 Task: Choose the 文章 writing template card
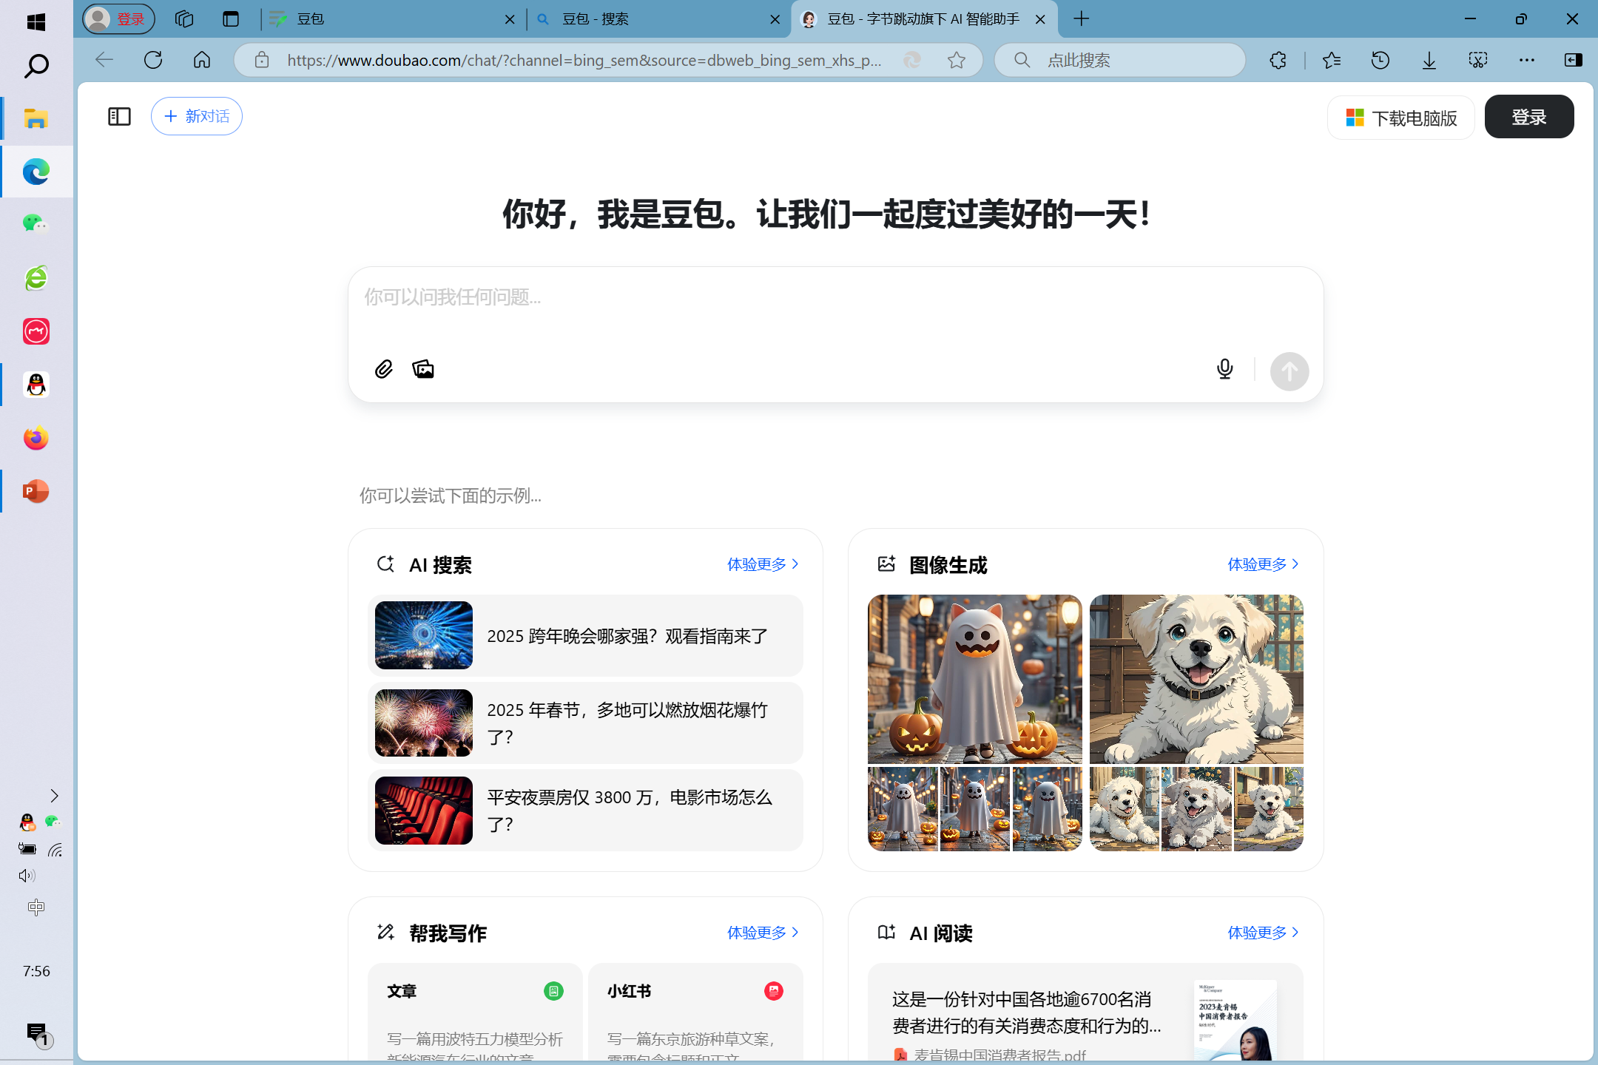point(475,1013)
